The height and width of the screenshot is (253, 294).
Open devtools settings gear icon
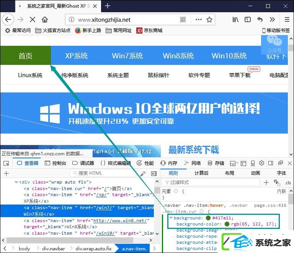tap(261, 163)
